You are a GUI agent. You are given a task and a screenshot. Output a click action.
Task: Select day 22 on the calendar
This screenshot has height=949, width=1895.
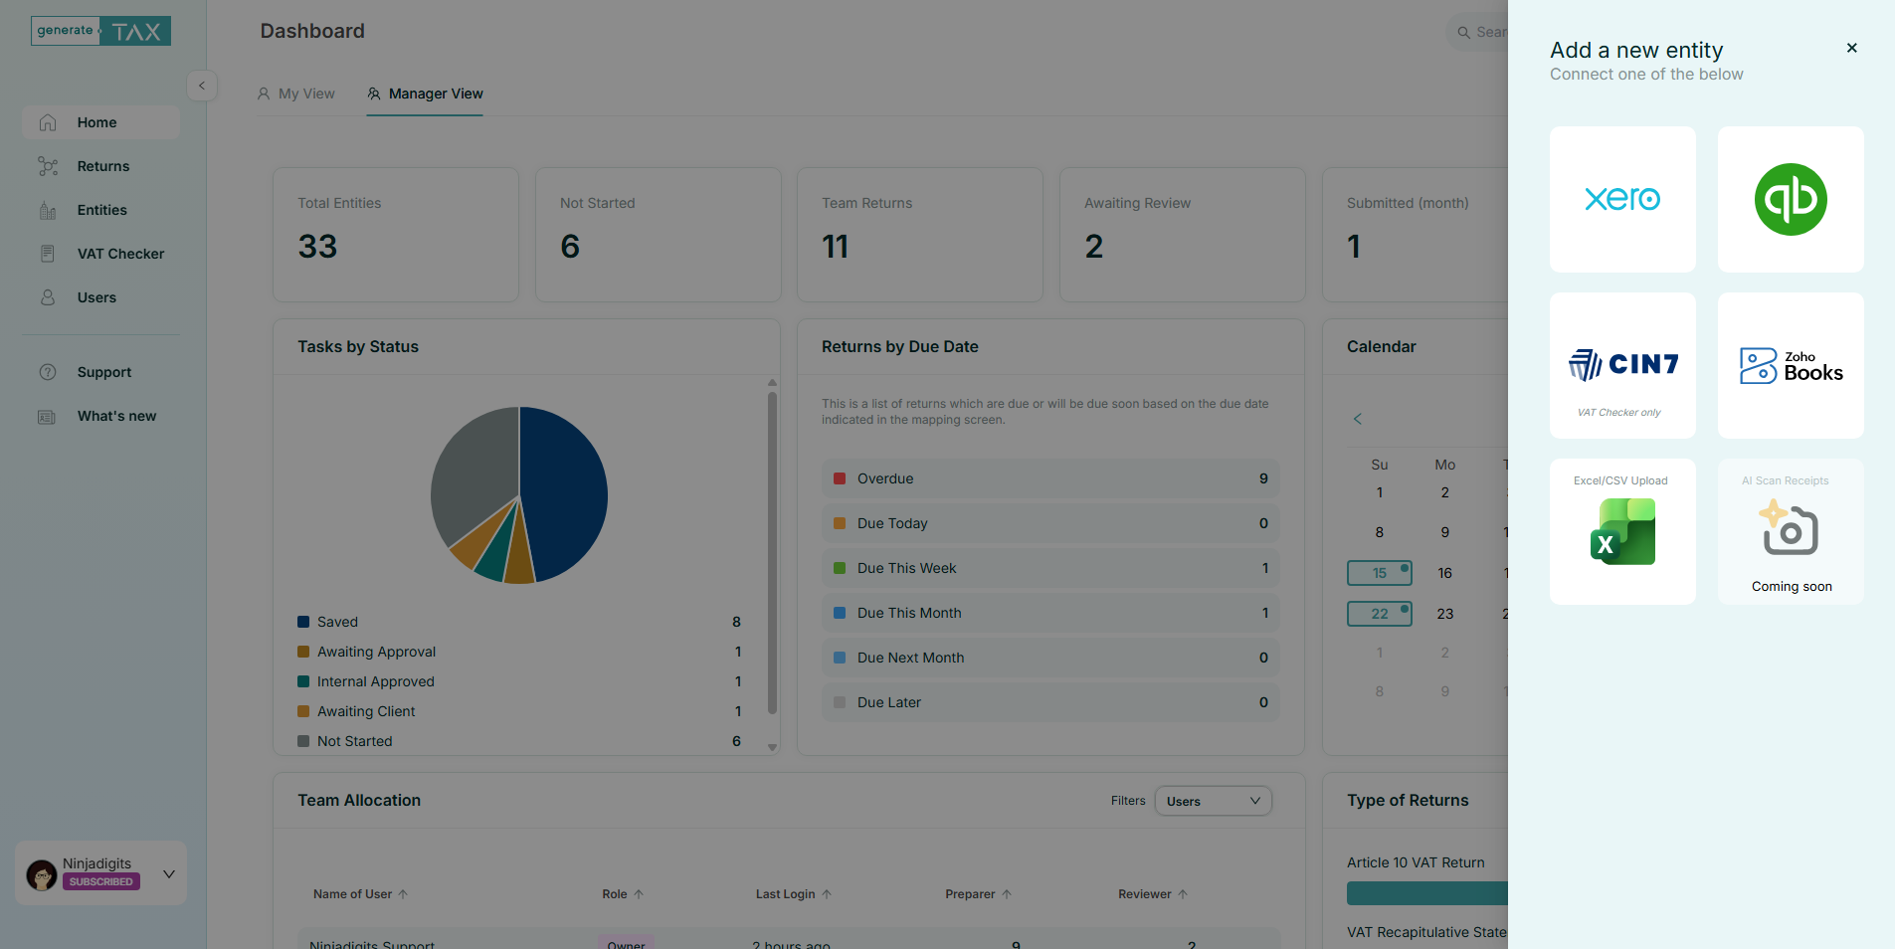(x=1379, y=614)
